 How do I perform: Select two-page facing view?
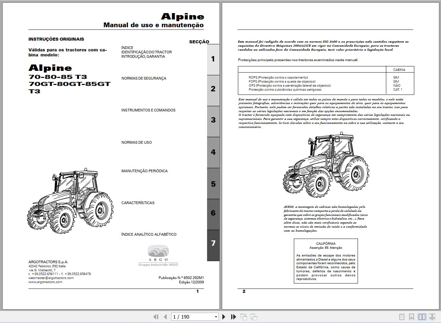click(422, 317)
